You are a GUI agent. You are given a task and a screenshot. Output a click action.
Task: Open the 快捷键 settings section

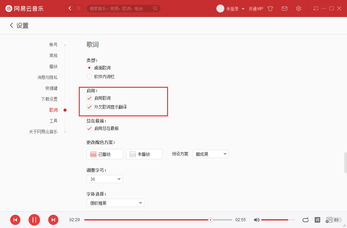(x=52, y=88)
